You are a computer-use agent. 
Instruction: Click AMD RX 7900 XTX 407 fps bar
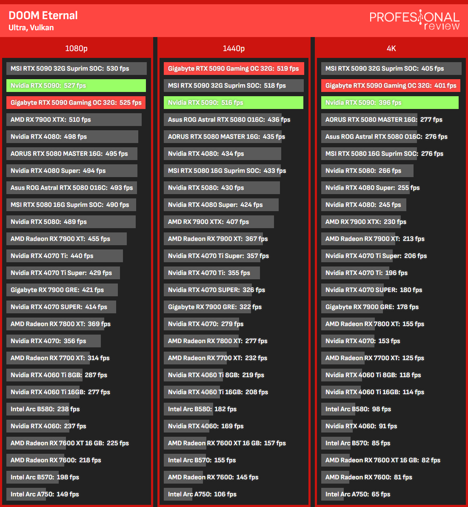[x=219, y=222]
